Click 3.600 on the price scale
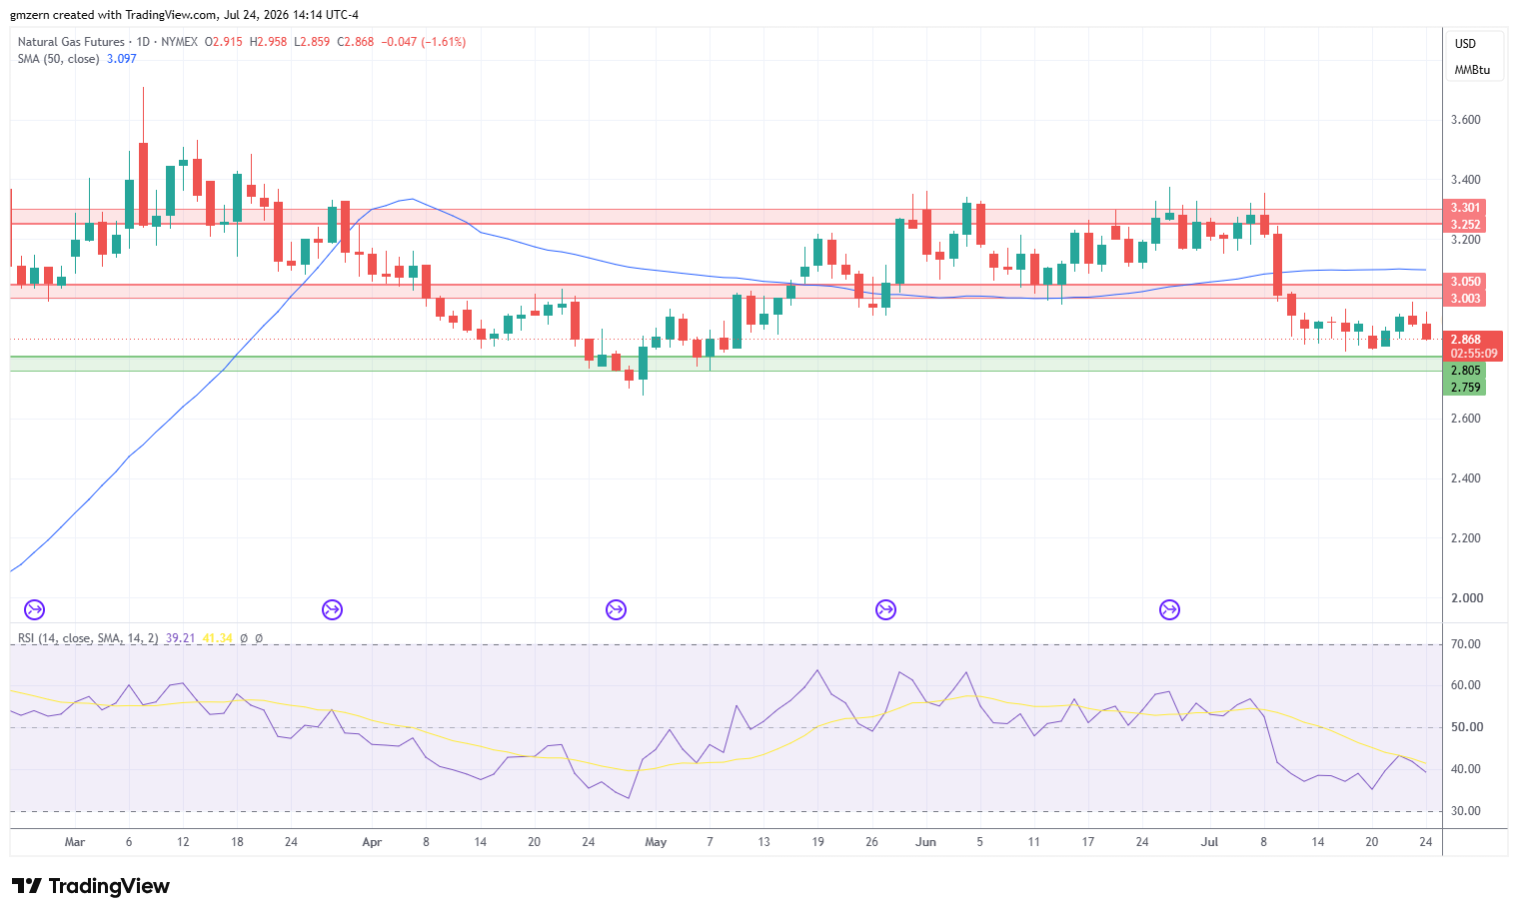 point(1466,120)
